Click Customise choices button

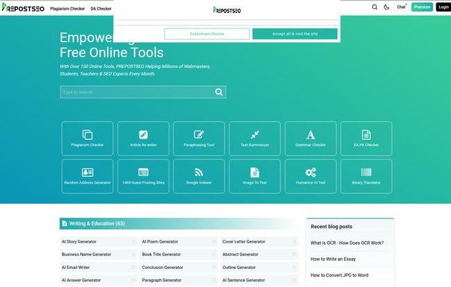pos(207,33)
